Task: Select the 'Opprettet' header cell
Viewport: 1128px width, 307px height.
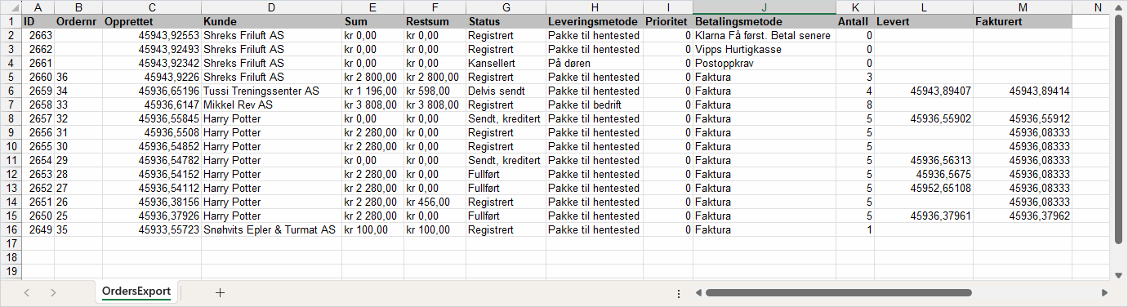Action: (152, 21)
